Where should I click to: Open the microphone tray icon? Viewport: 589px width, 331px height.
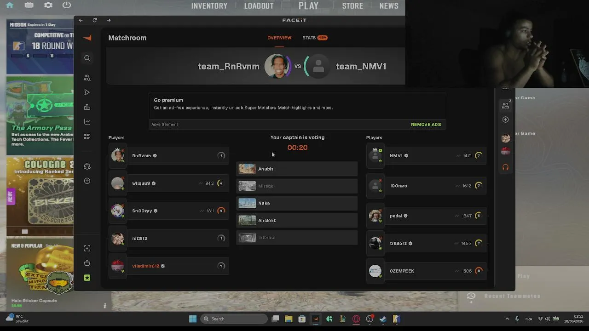click(x=517, y=319)
